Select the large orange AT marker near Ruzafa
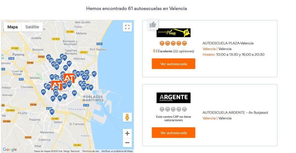Viewport: 296px width, 153px height. [x=57, y=86]
